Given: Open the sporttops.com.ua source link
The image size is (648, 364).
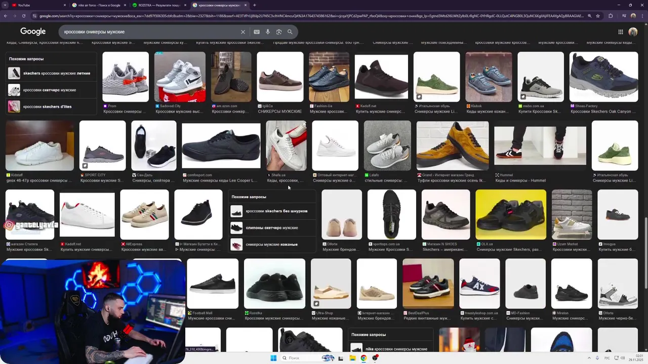Looking at the screenshot, I should click(x=387, y=244).
